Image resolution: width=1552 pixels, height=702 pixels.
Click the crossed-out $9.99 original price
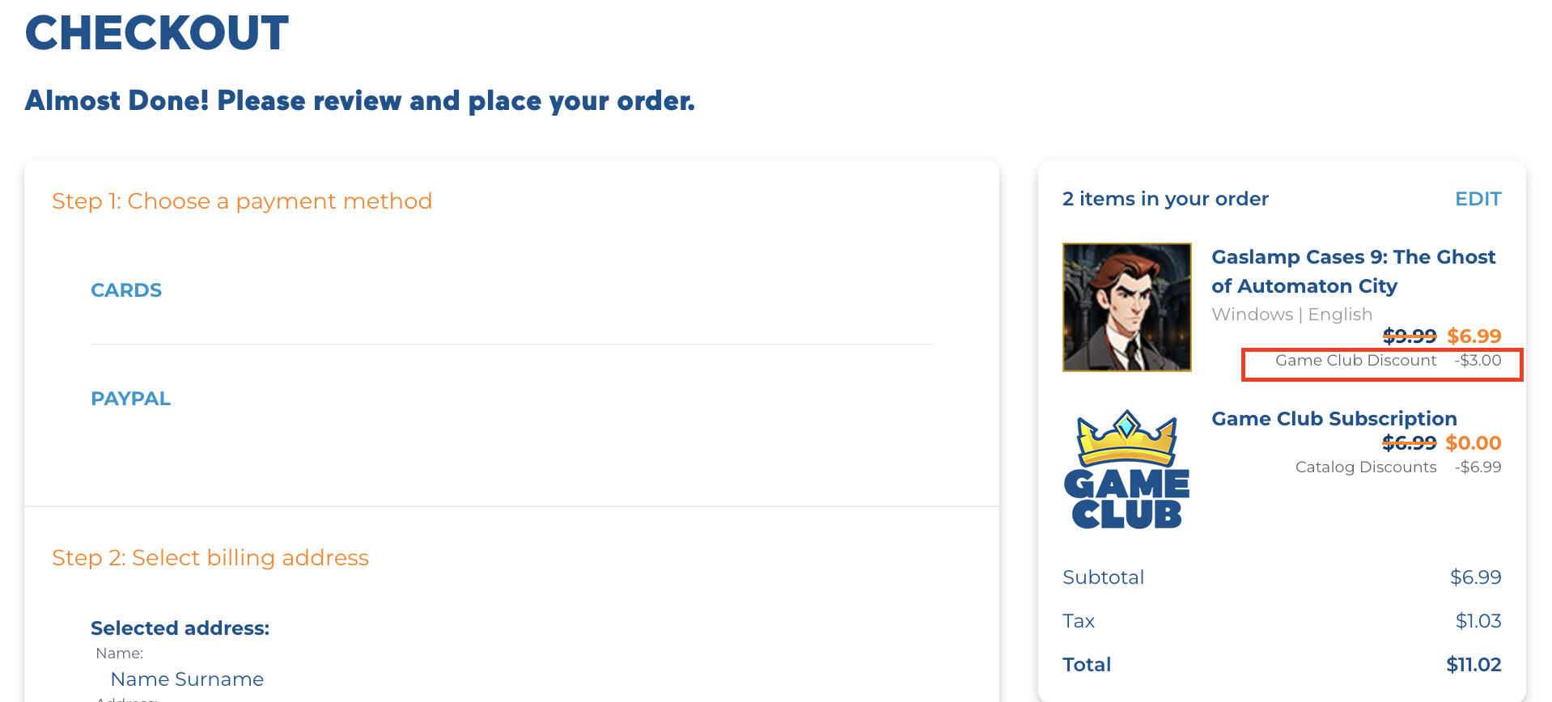tap(1409, 336)
